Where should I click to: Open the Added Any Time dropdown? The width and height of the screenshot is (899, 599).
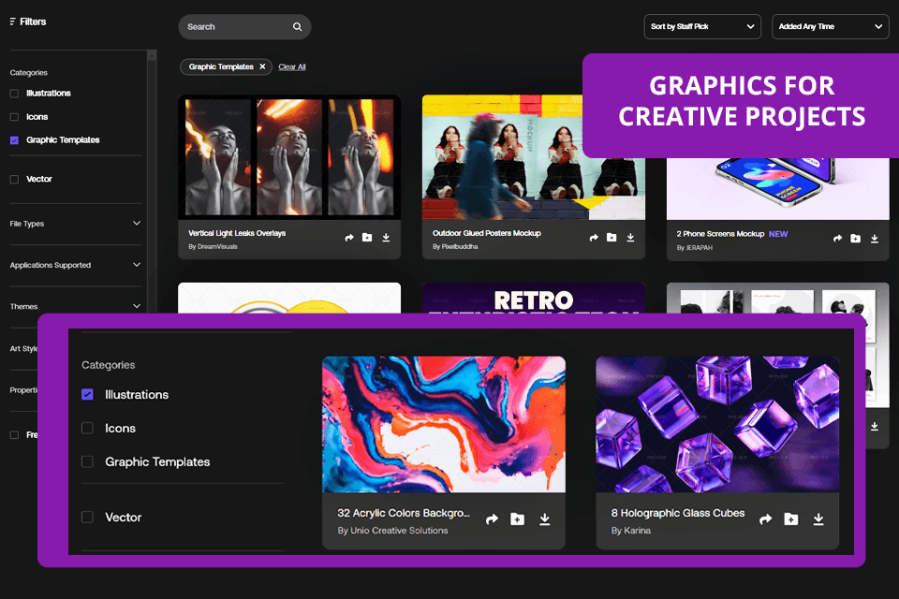[x=831, y=27]
